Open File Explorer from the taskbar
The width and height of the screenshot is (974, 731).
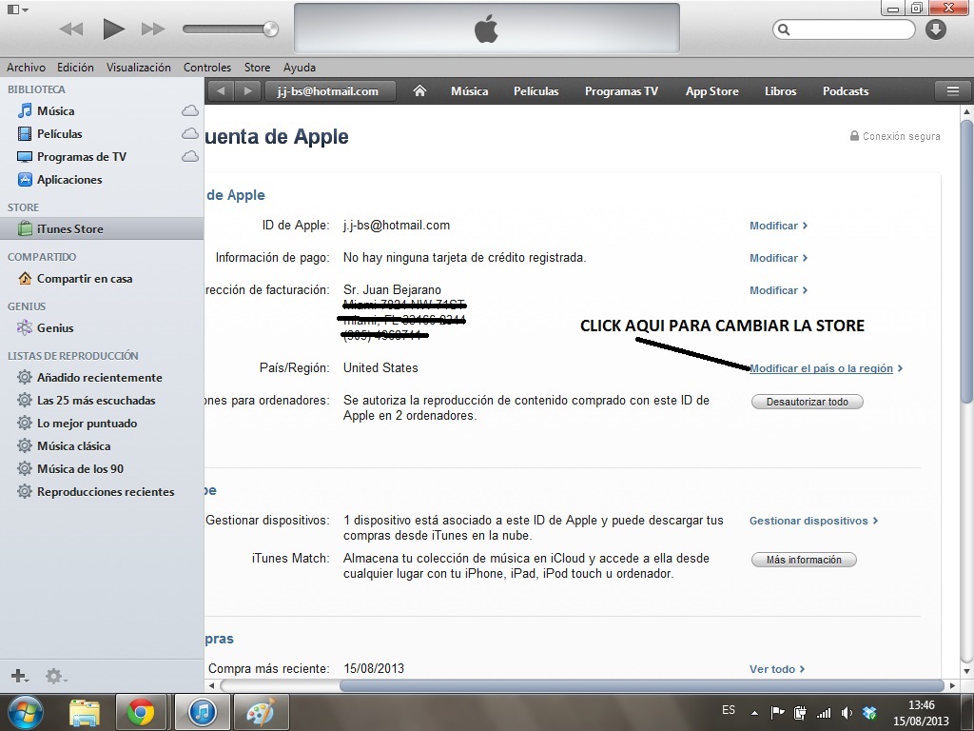coord(84,713)
